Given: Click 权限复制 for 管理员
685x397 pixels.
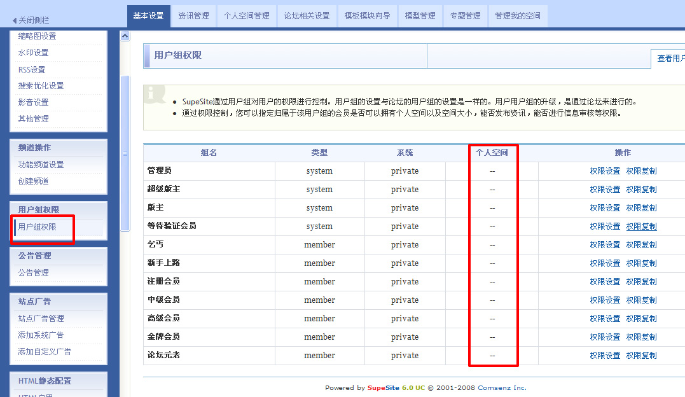Looking at the screenshot, I should 641,171.
